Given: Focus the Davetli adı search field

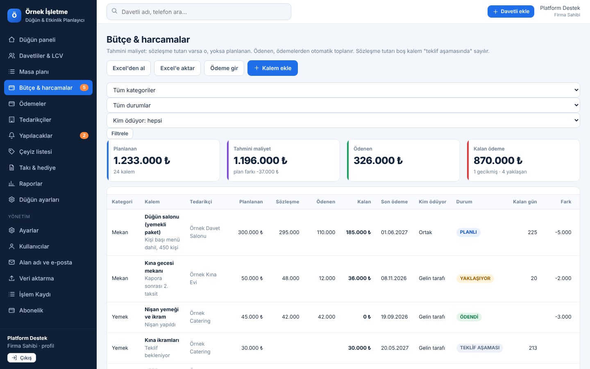Looking at the screenshot, I should (x=199, y=12).
